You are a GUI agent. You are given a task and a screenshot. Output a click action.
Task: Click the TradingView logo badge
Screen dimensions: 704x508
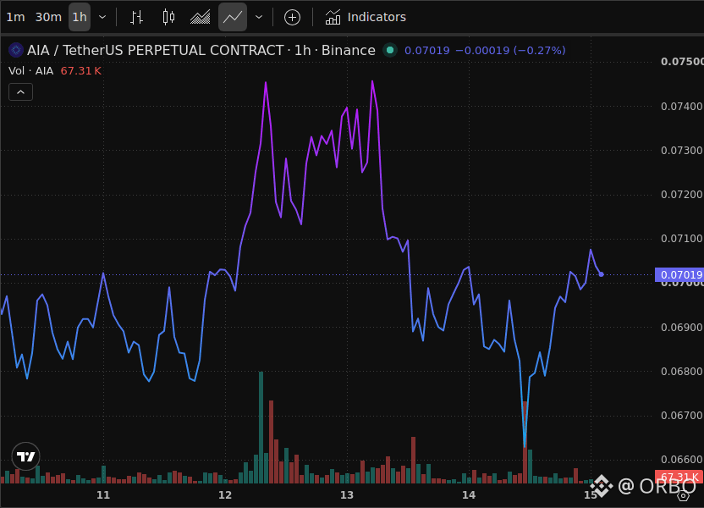coord(25,456)
